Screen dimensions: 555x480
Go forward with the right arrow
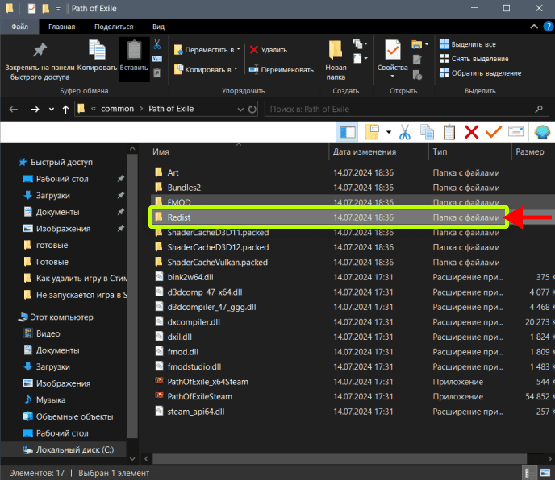(35, 109)
